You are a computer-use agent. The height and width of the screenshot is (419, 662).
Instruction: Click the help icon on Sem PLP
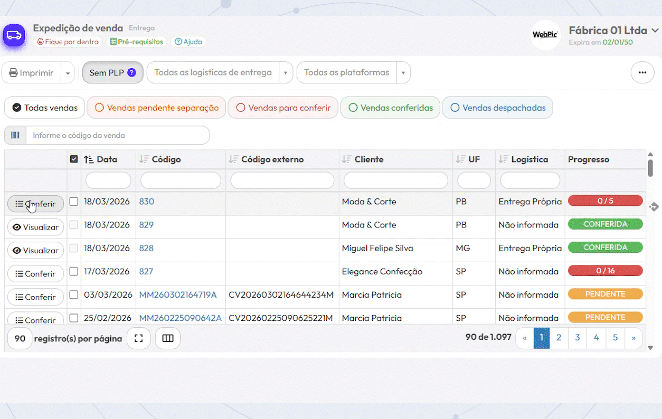[132, 73]
